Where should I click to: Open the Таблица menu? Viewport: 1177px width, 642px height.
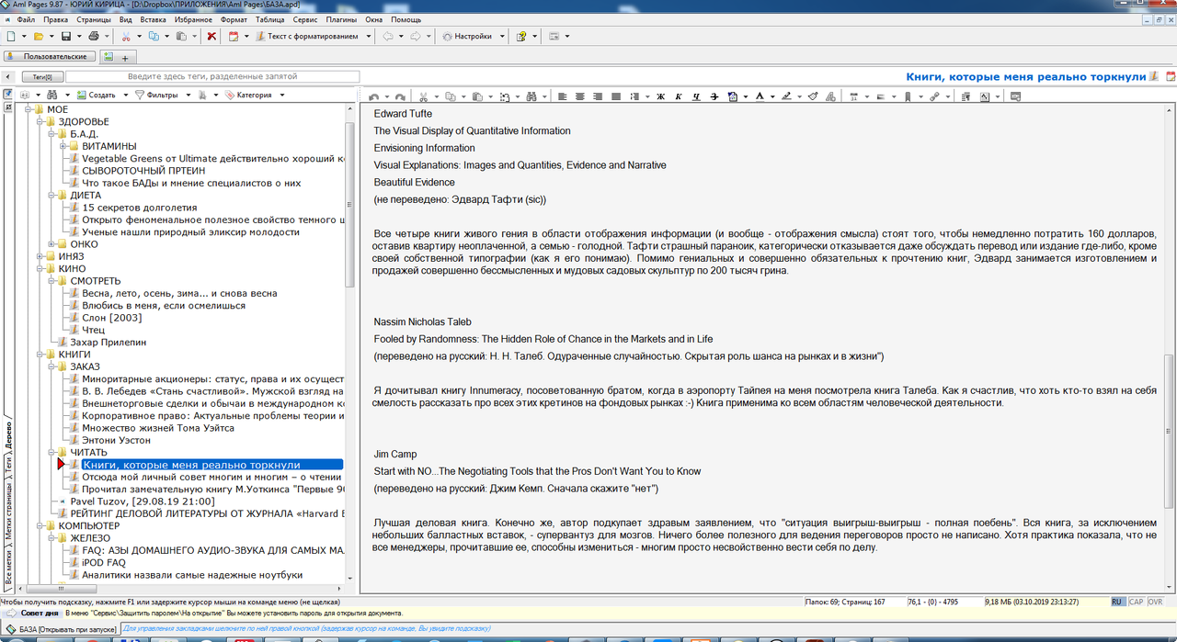click(x=269, y=19)
